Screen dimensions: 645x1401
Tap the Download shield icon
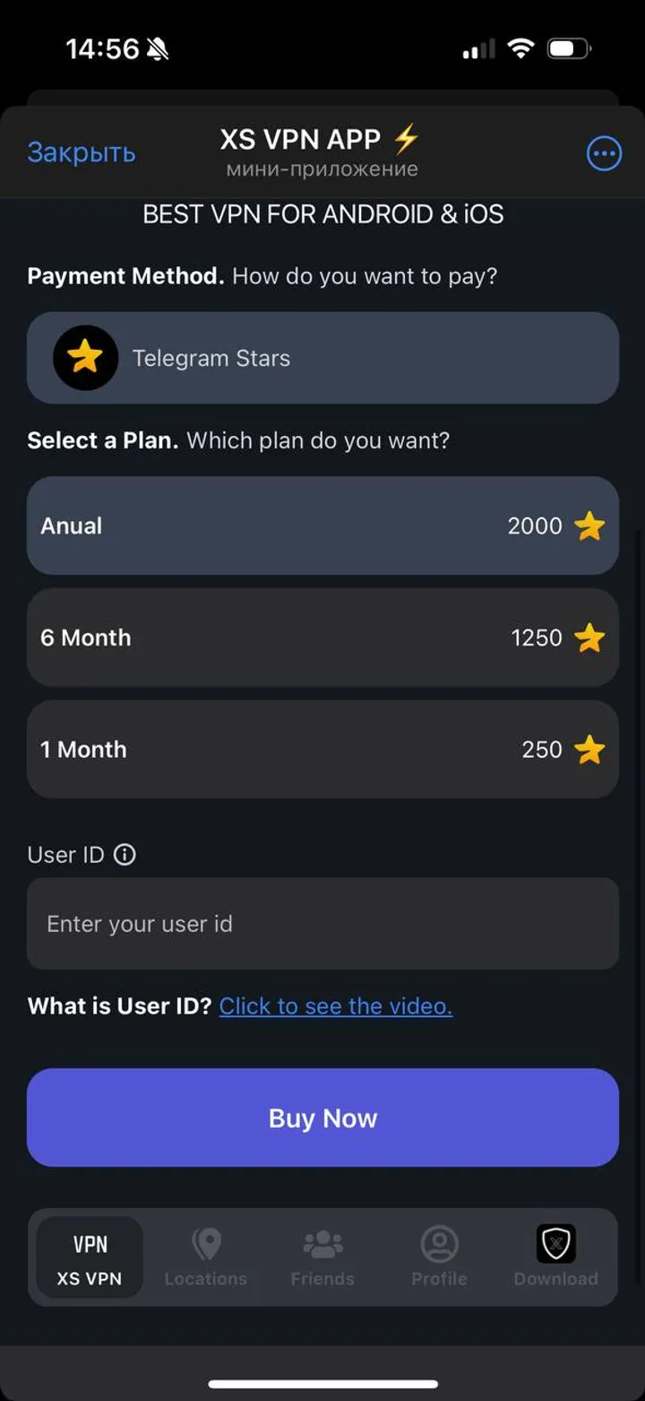coord(555,1245)
